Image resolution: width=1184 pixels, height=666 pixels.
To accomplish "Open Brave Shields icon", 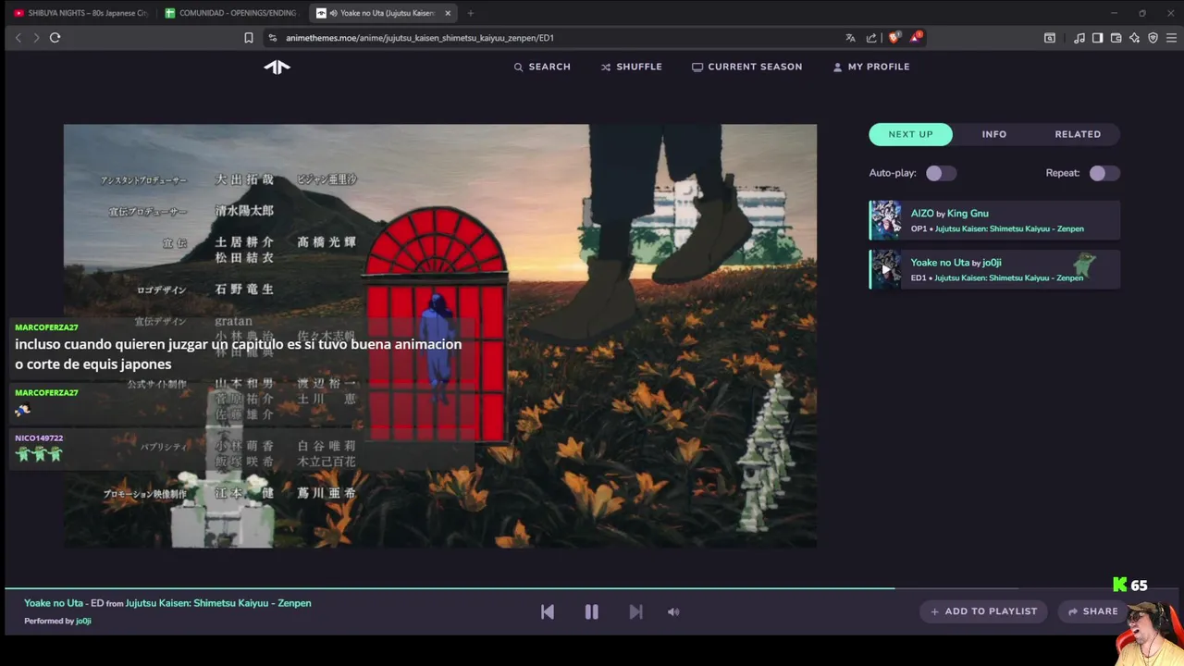I will [x=894, y=38].
